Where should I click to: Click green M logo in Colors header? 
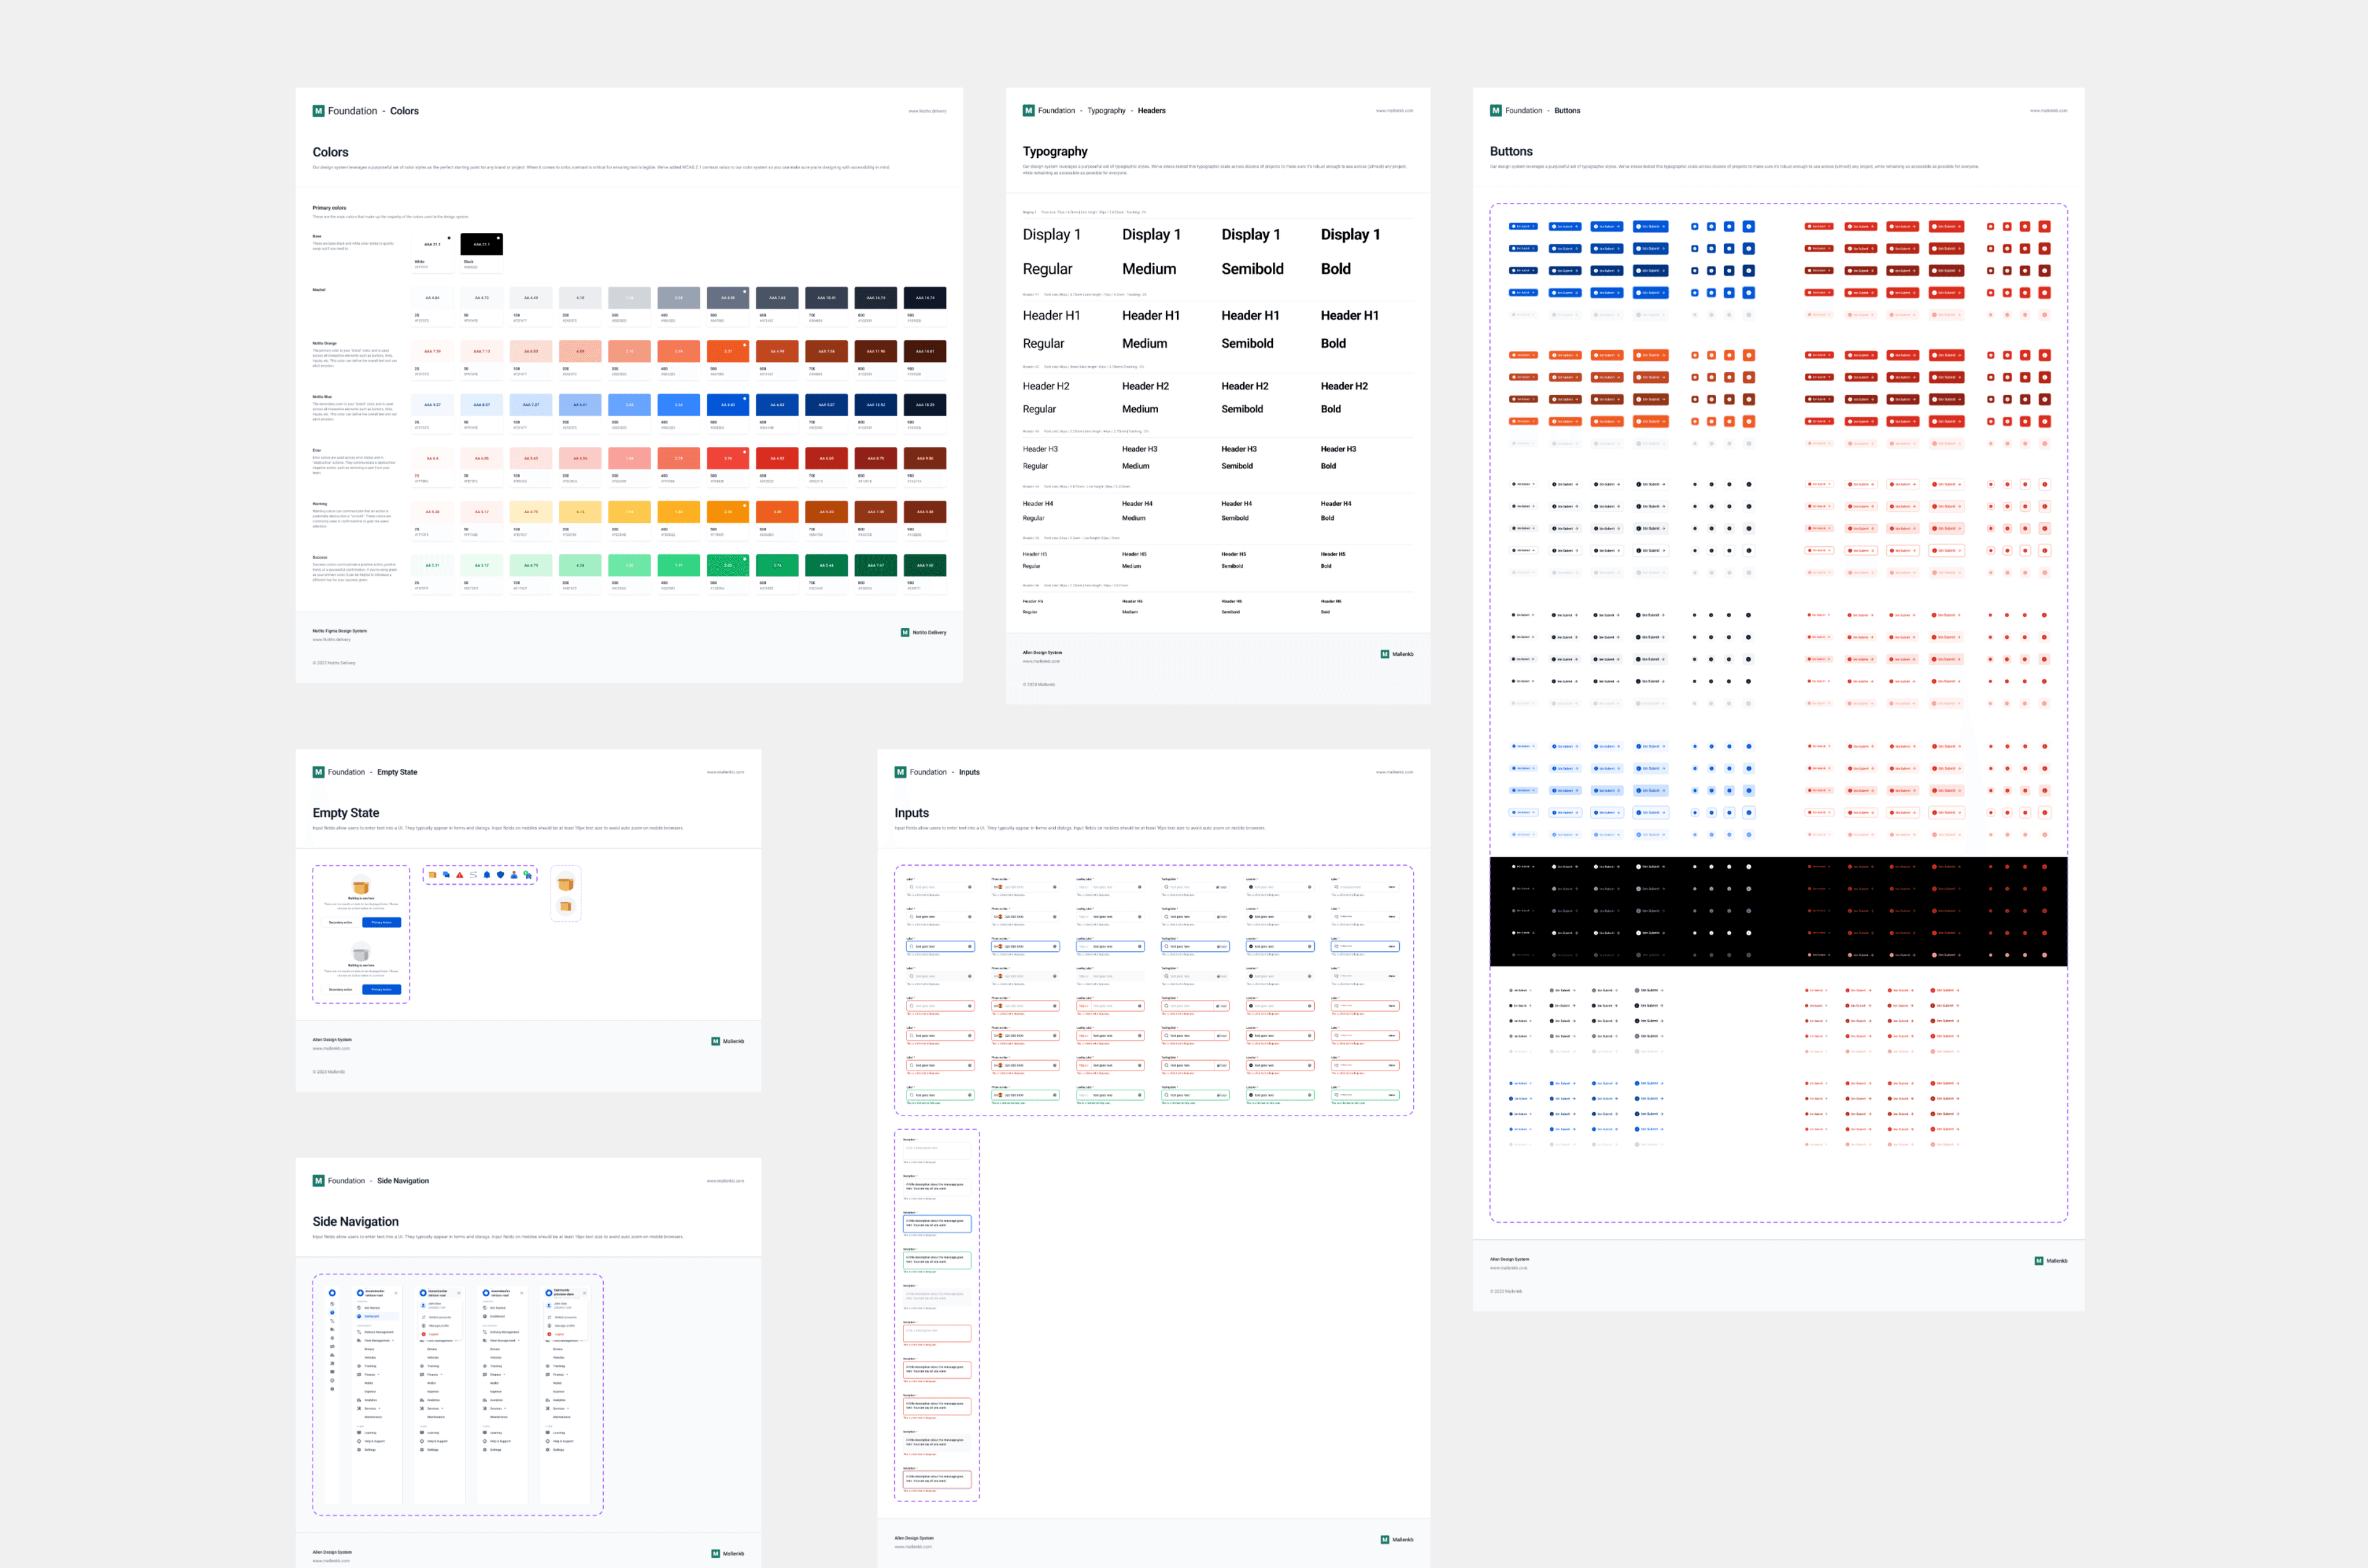click(x=318, y=111)
